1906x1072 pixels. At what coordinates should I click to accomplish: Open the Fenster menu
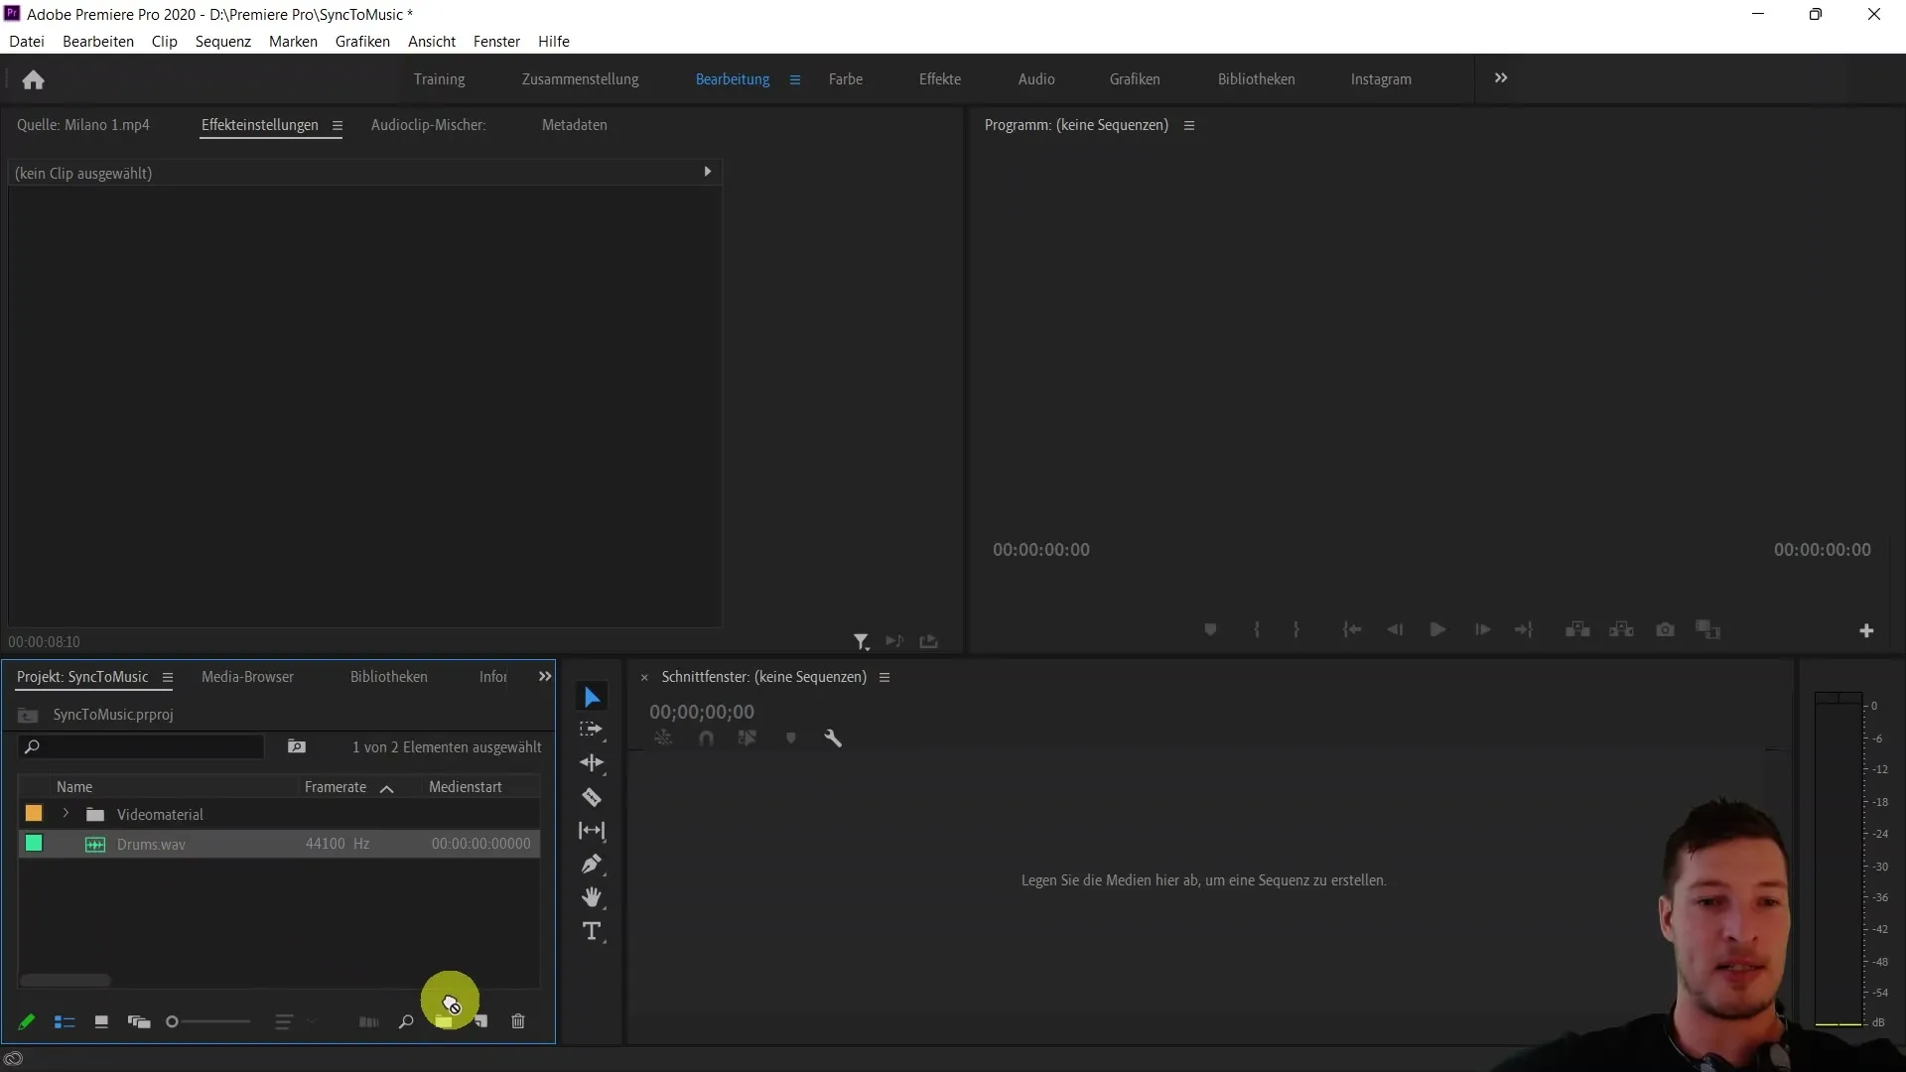click(496, 42)
